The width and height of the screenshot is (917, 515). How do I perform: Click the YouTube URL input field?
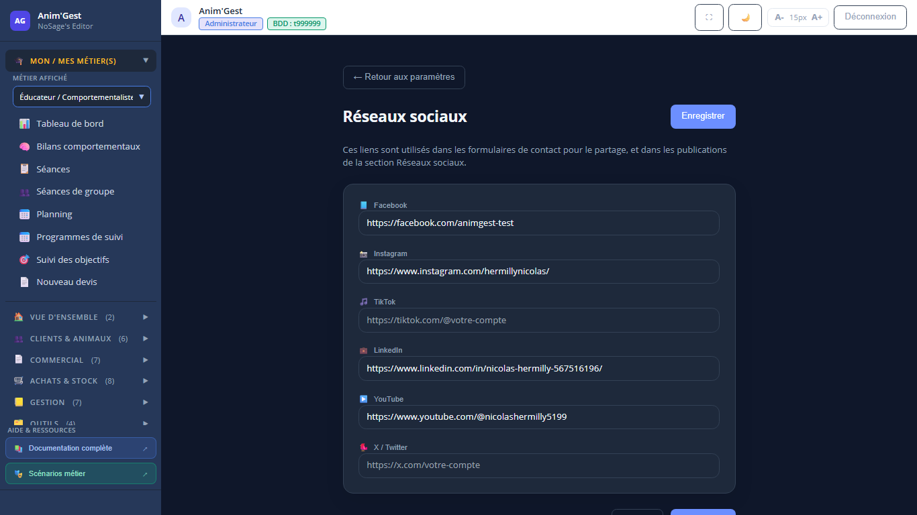click(x=539, y=416)
